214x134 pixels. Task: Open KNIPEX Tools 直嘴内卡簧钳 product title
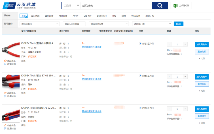point(38,43)
